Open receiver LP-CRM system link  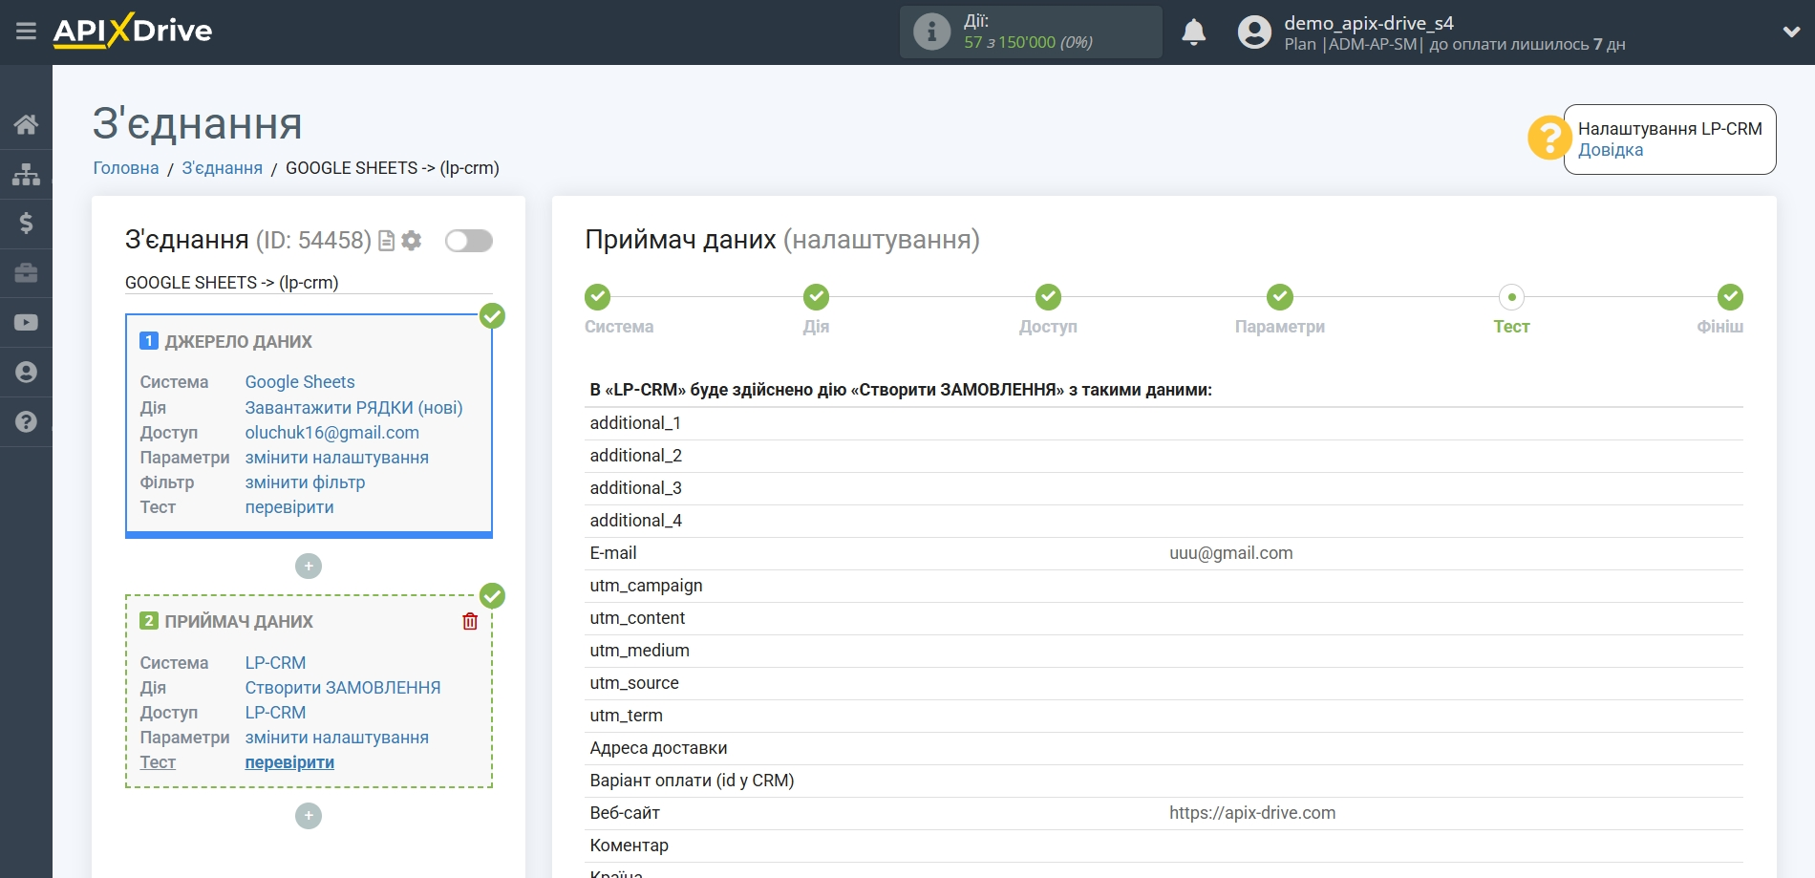pyautogui.click(x=275, y=663)
